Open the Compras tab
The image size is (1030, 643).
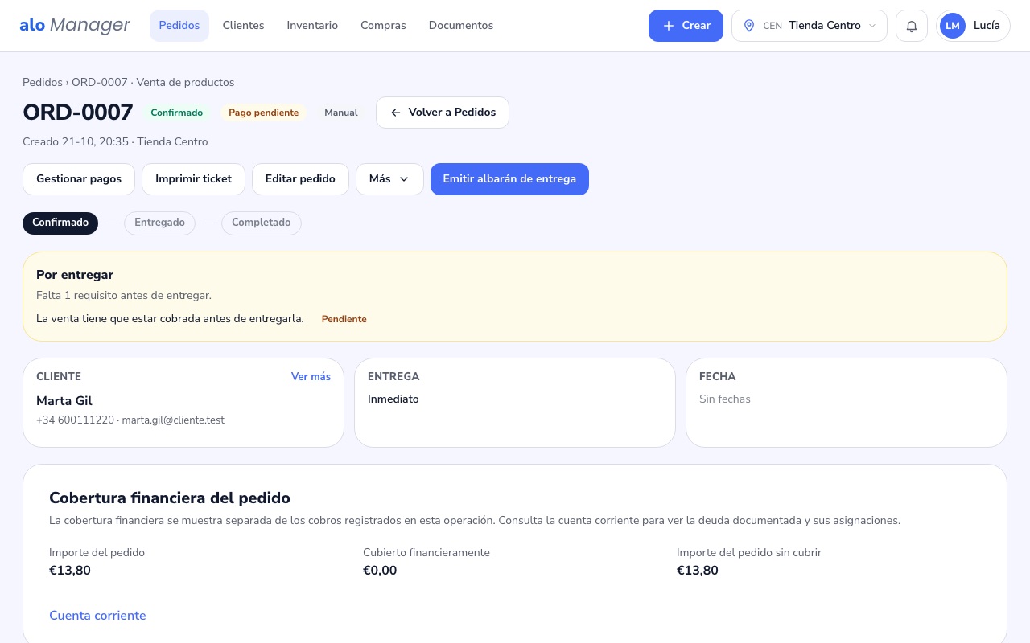tap(383, 26)
